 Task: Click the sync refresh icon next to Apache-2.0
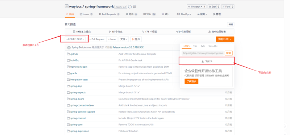[x=130, y=7]
